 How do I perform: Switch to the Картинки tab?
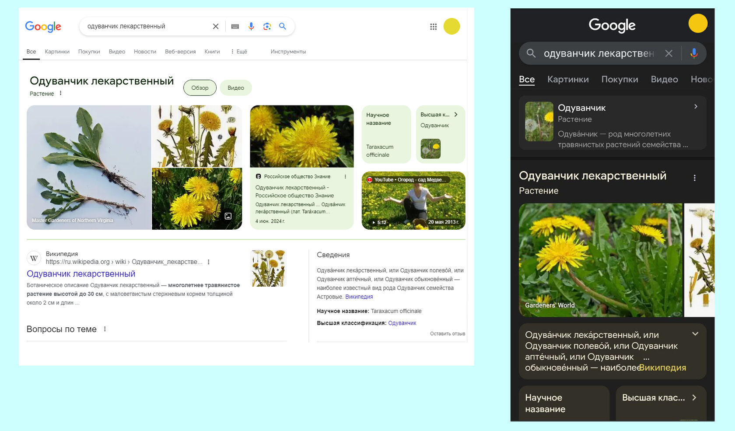(57, 51)
